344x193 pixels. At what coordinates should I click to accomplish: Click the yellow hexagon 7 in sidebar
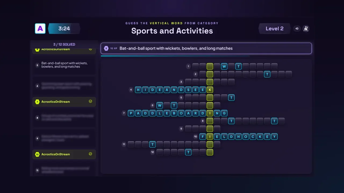click(37, 102)
